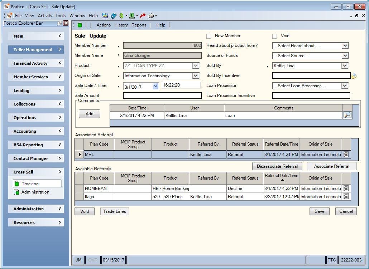Open the Origin of Sale dropdown

(x=196, y=75)
